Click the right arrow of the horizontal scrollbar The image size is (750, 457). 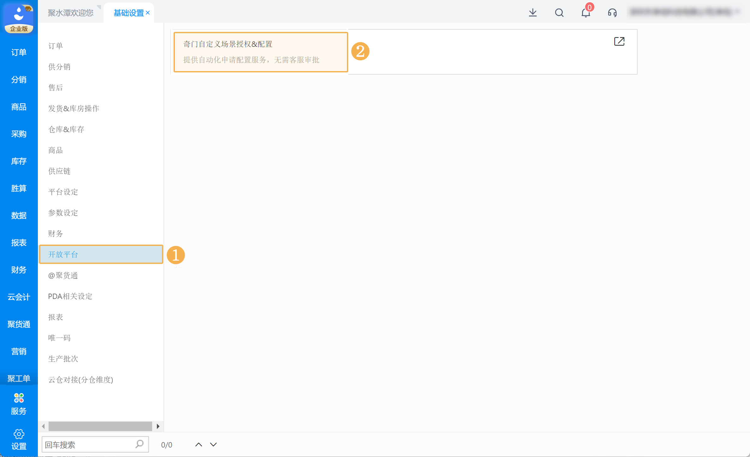(158, 426)
